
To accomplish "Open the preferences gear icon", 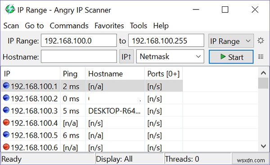I will 261,41.
